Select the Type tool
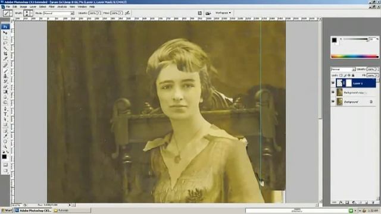Screen dimensions: 381x214 (x=5, y=114)
